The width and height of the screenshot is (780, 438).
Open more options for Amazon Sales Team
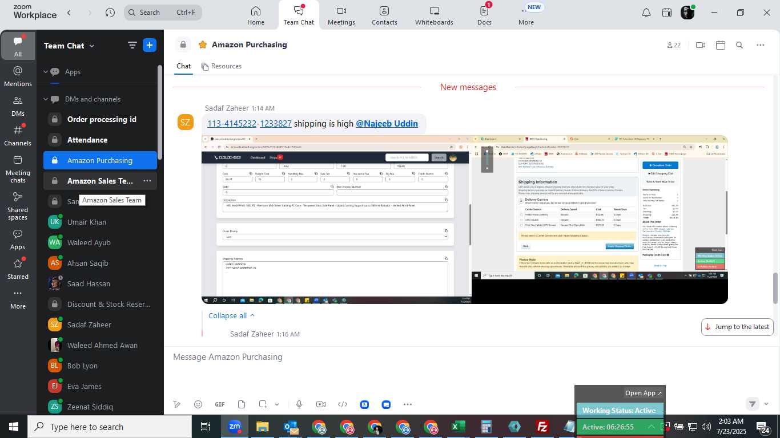pos(147,181)
